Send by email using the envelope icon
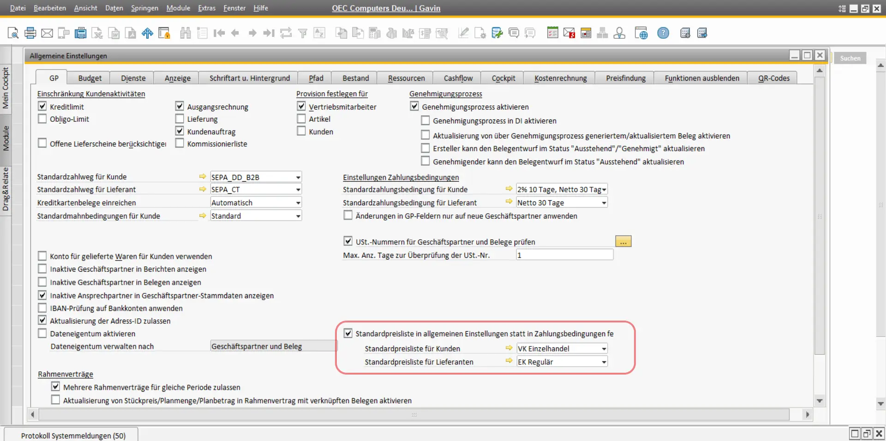Screen dimensions: 886x441 47,33
